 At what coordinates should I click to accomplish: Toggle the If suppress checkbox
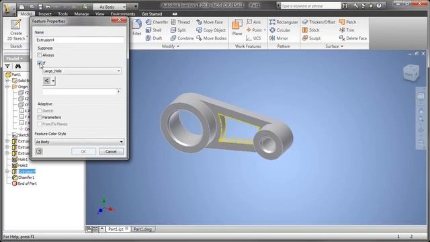coord(40,63)
